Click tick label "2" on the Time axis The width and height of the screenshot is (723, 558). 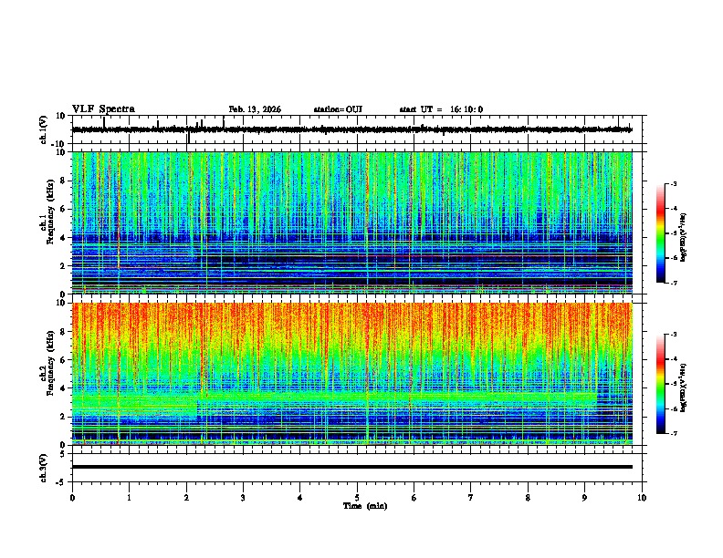(x=186, y=498)
